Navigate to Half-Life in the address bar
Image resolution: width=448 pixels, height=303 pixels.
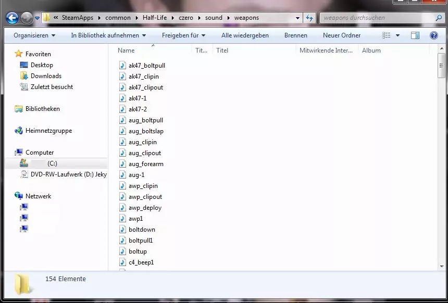click(155, 18)
